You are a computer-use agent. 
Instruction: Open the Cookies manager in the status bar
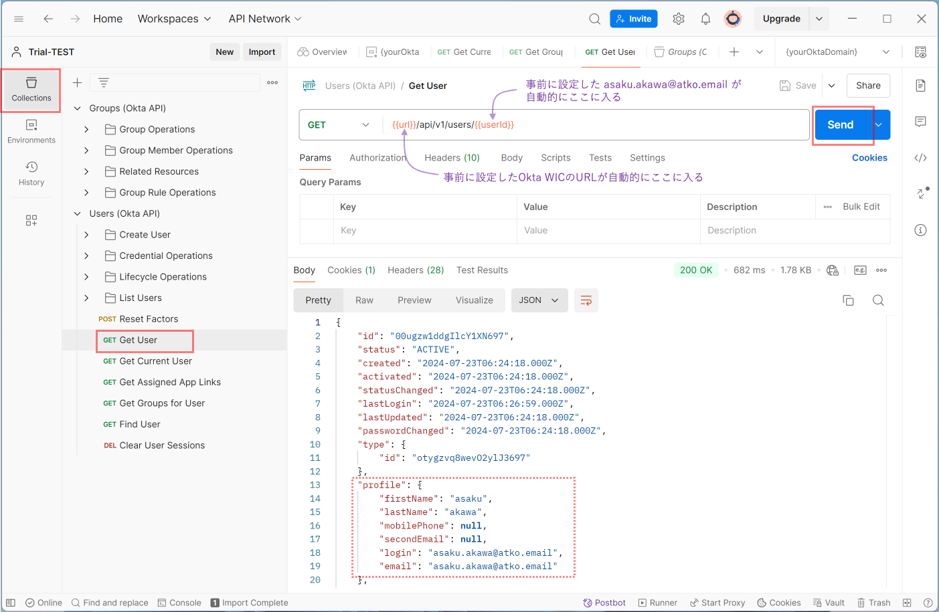[778, 602]
